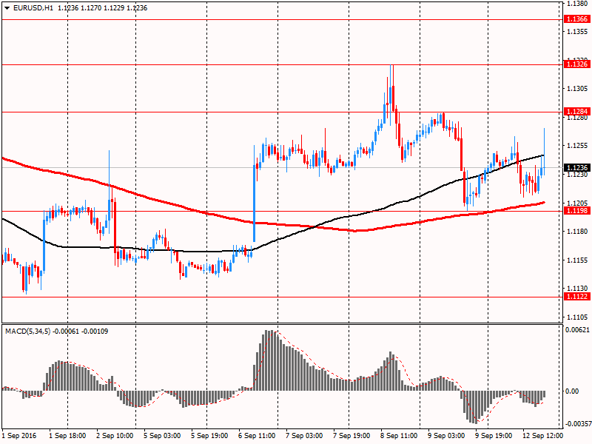
Task: Click the 1.1305 price axis value
Action: pyautogui.click(x=576, y=89)
